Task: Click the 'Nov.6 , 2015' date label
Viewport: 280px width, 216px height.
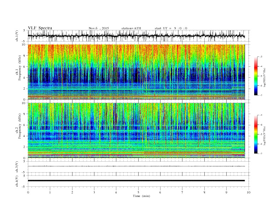Action: coord(99,28)
